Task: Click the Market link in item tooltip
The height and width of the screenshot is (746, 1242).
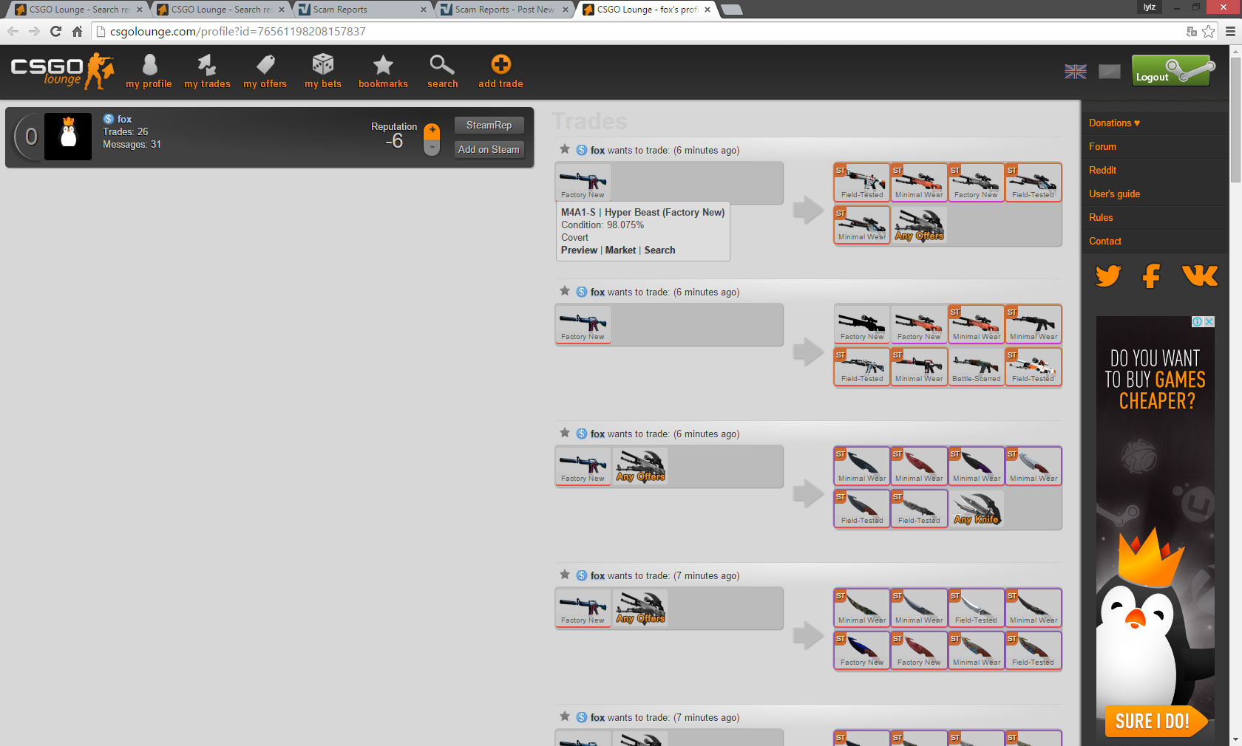Action: [x=620, y=250]
